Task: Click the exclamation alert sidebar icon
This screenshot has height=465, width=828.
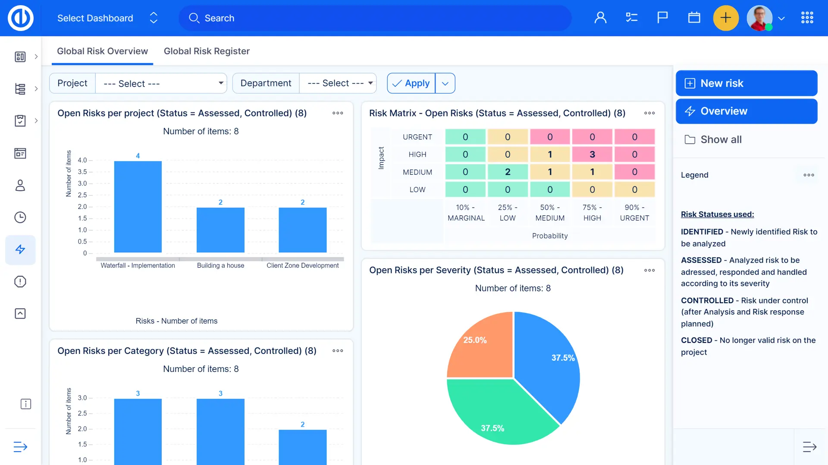Action: tap(20, 282)
